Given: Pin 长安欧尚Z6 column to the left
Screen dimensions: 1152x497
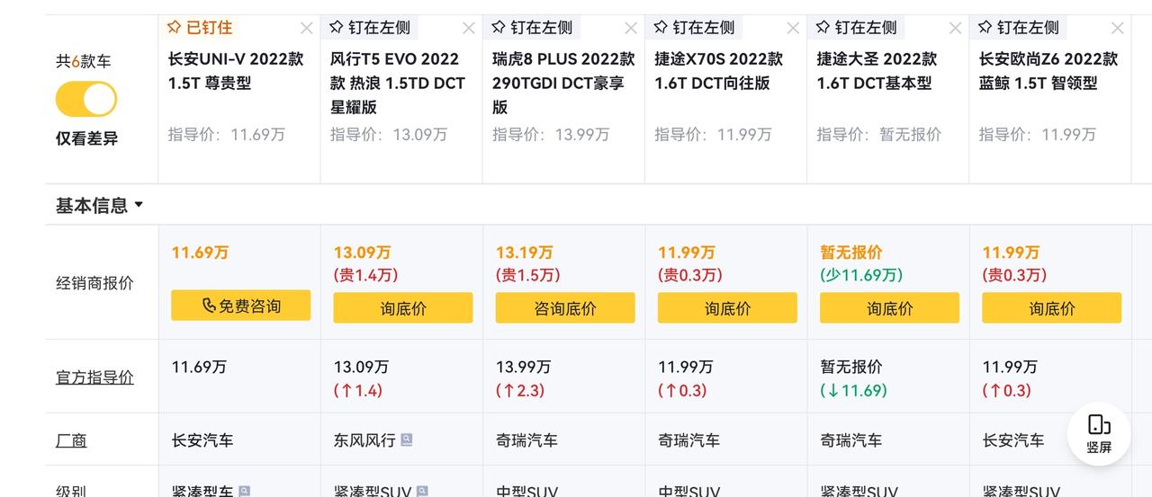Looking at the screenshot, I should (x=1017, y=27).
